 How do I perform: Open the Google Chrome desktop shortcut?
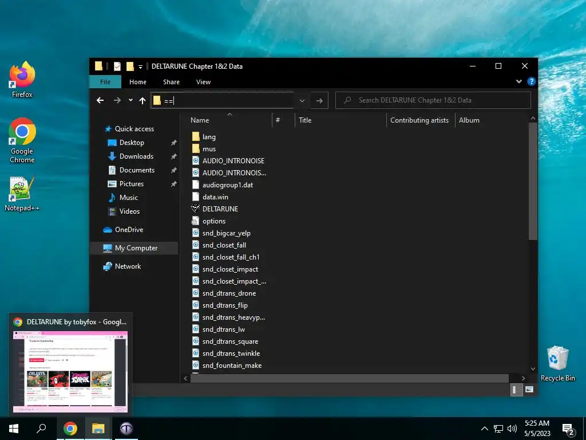22,140
